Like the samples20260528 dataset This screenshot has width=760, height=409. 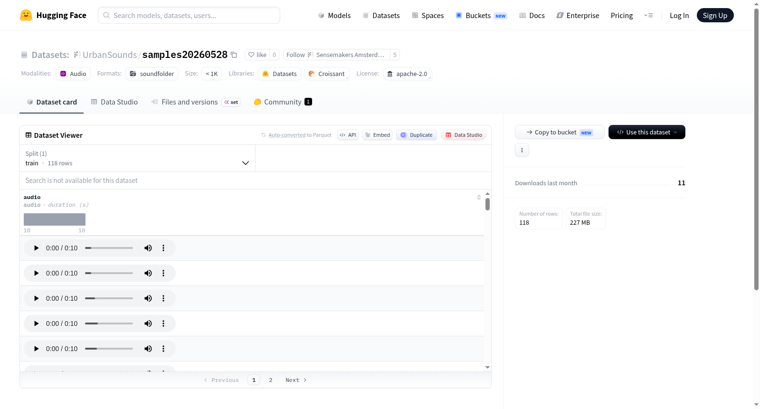point(257,55)
